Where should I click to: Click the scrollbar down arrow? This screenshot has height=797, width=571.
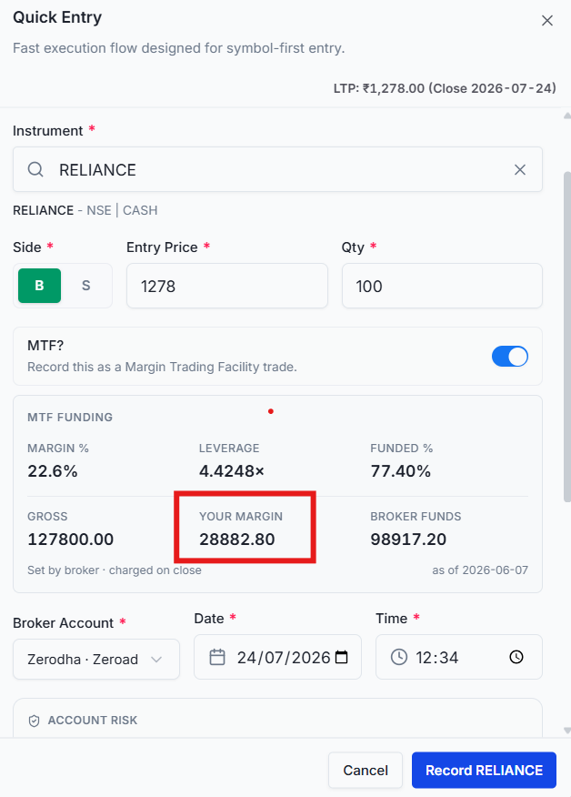point(567,731)
